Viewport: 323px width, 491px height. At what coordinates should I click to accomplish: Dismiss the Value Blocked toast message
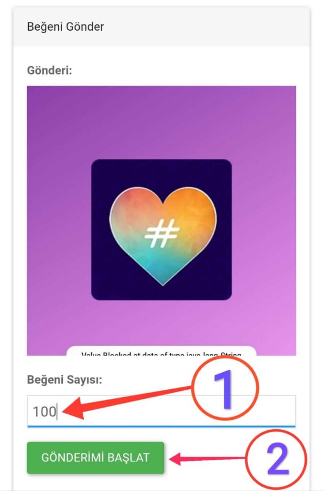click(x=162, y=351)
